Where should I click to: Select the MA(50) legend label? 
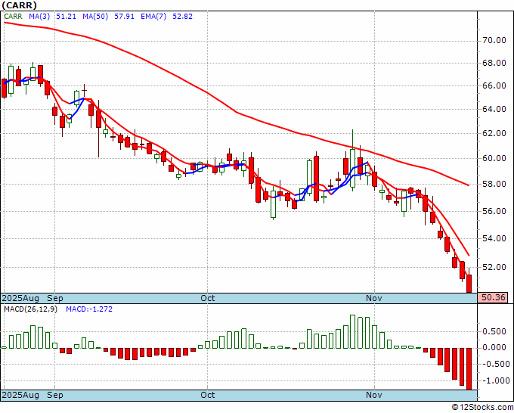coord(95,17)
